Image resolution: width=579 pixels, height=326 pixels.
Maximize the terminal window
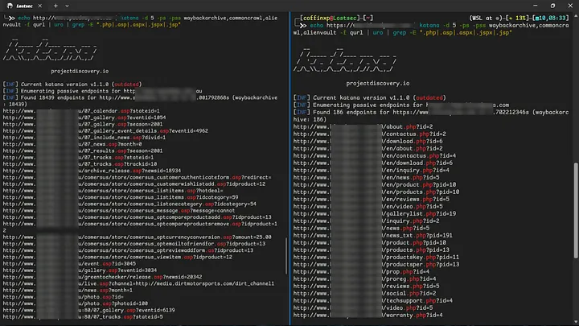[552, 6]
